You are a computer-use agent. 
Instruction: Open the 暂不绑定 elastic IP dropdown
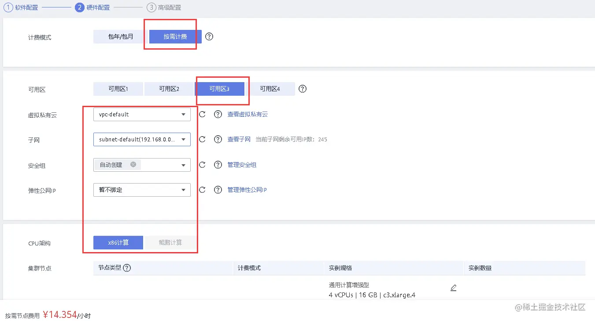click(142, 190)
